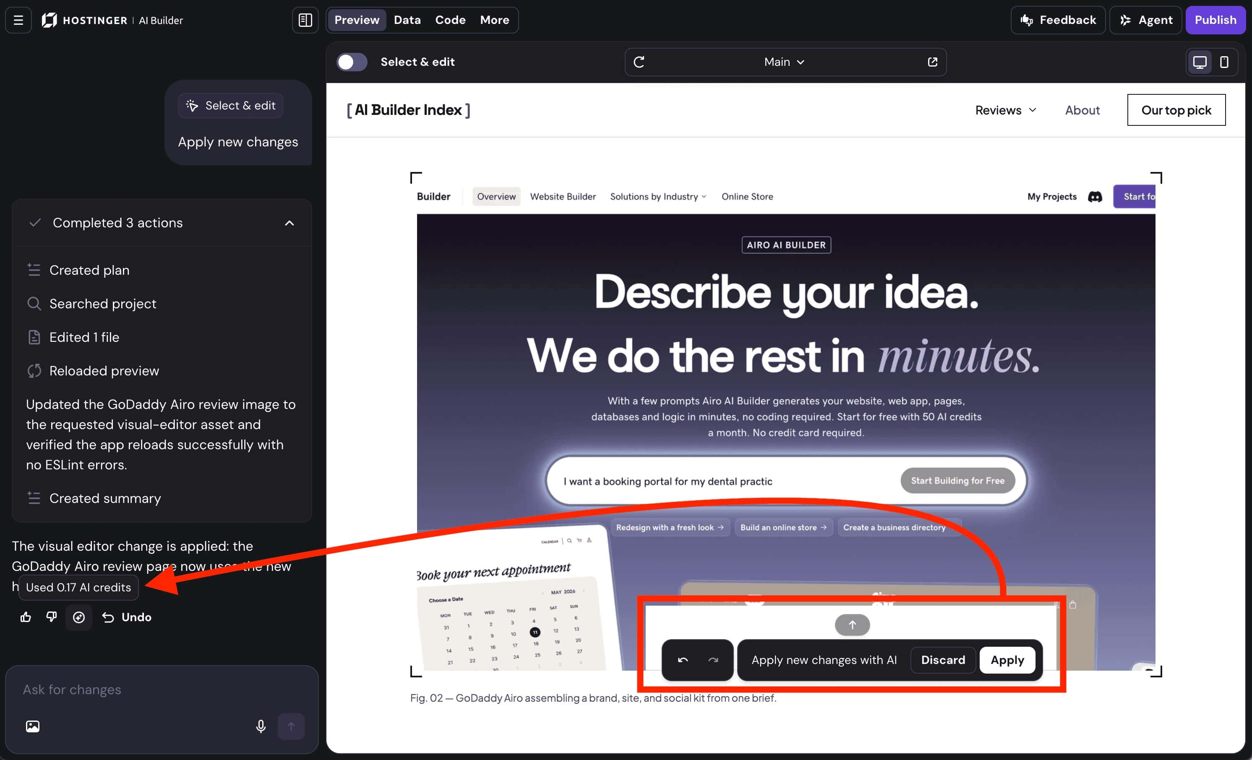Click the upload arrow above the toolbar

pyautogui.click(x=852, y=625)
